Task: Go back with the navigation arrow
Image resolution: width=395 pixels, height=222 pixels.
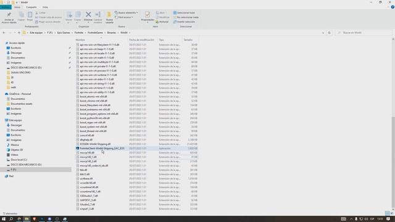Action: (4, 33)
